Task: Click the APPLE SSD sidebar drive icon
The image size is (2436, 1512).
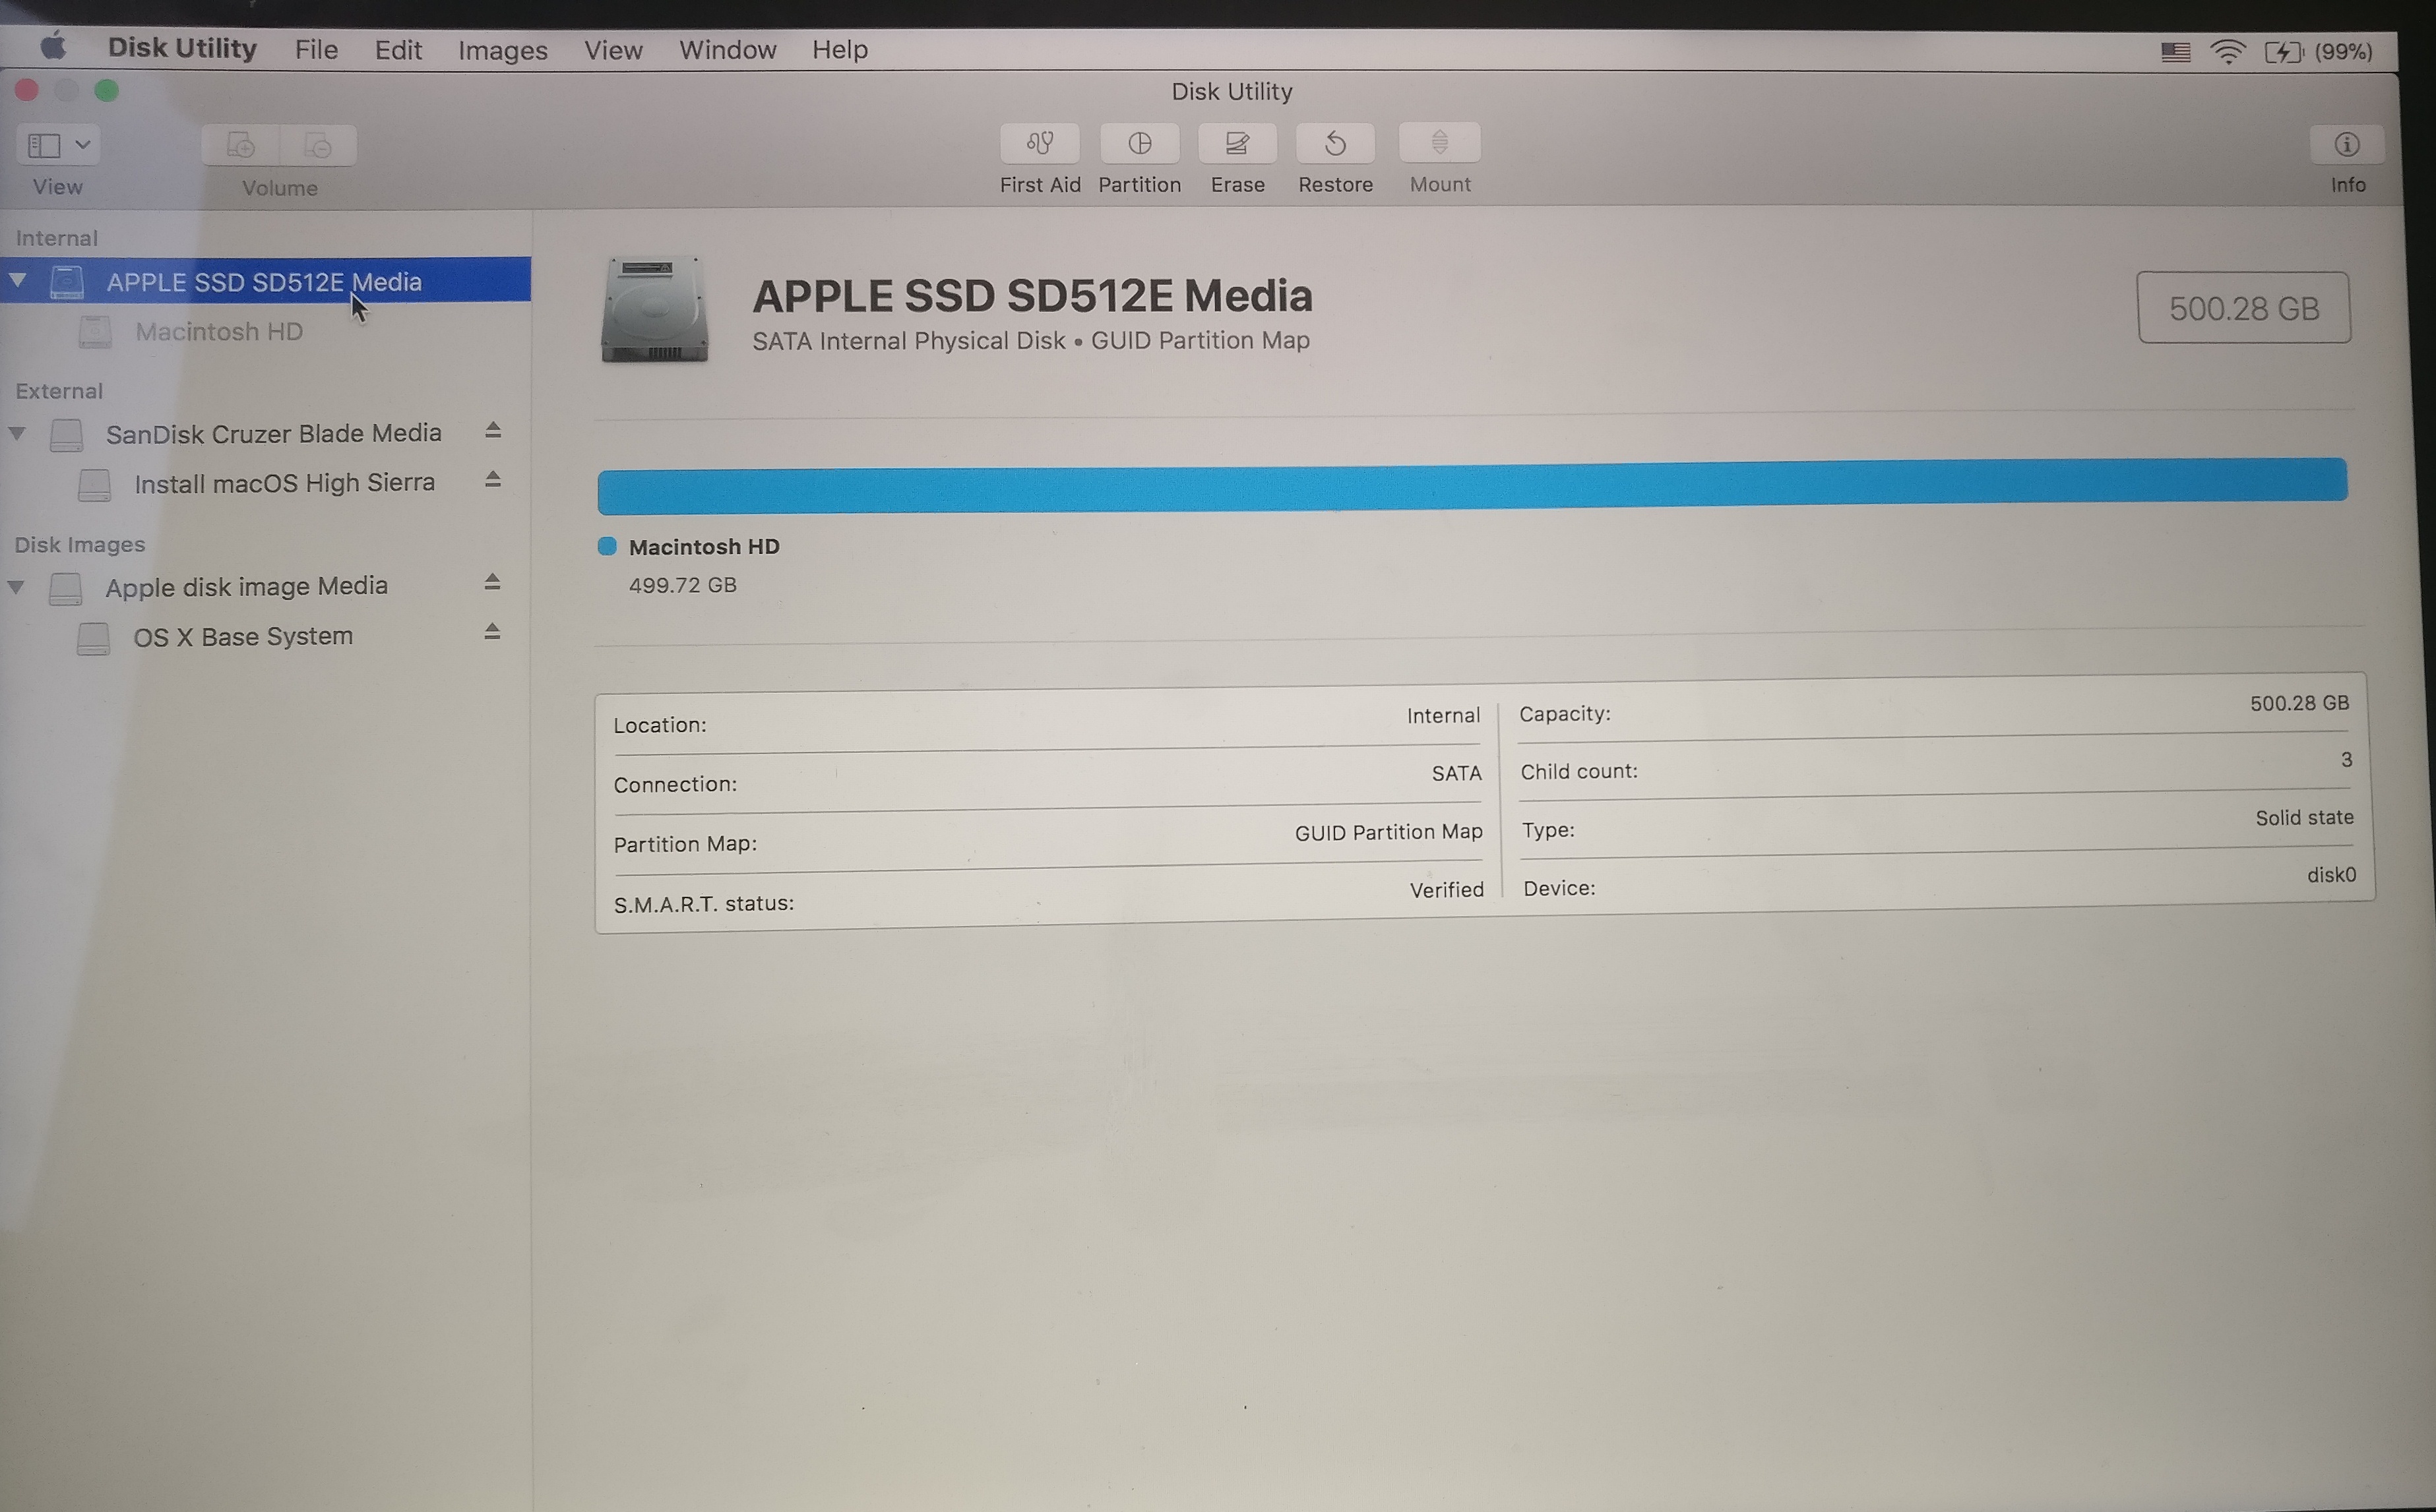Action: click(67, 282)
